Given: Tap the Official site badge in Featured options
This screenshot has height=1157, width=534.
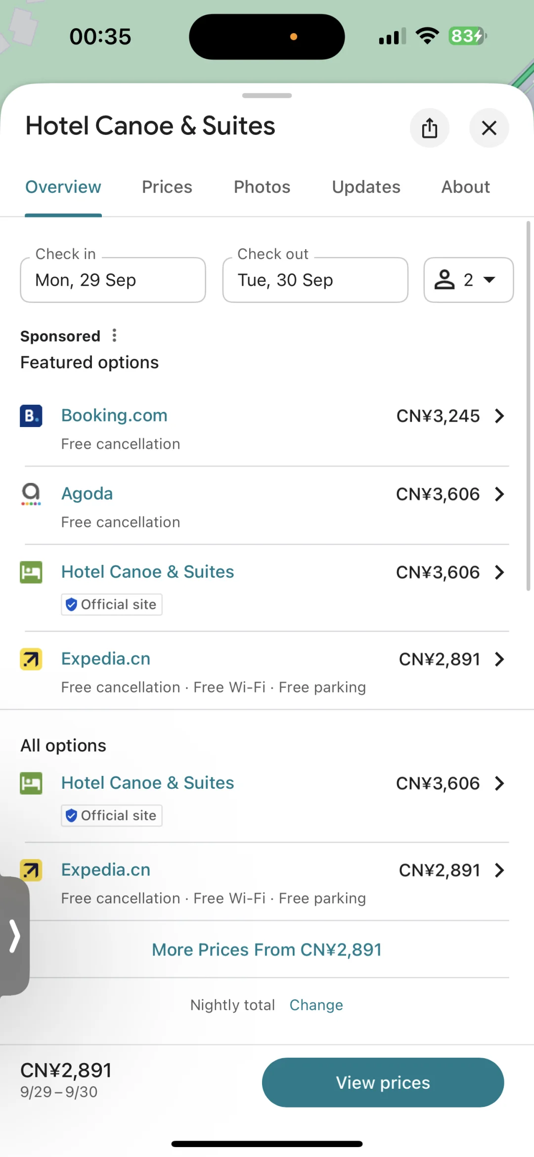Looking at the screenshot, I should pos(112,604).
